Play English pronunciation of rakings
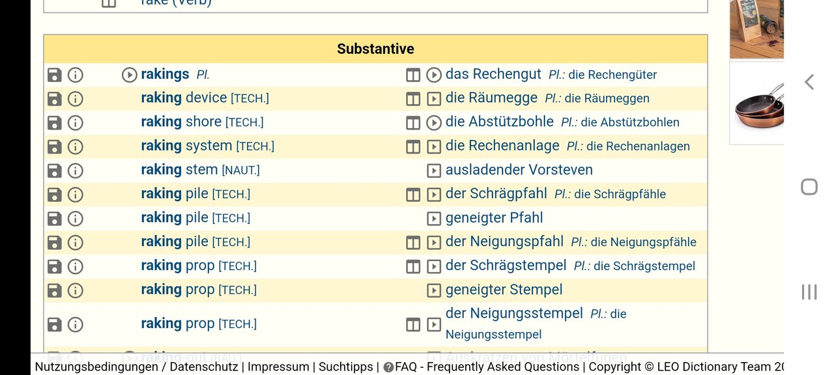Viewport: 834px width, 375px height. pyautogui.click(x=129, y=75)
